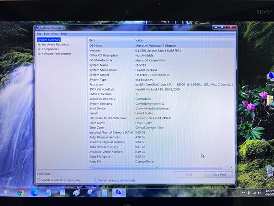Image resolution: width=274 pixels, height=206 pixels.
Task: Click the 'Hewlett-Packard' manufacturer value
Action: (x=146, y=70)
